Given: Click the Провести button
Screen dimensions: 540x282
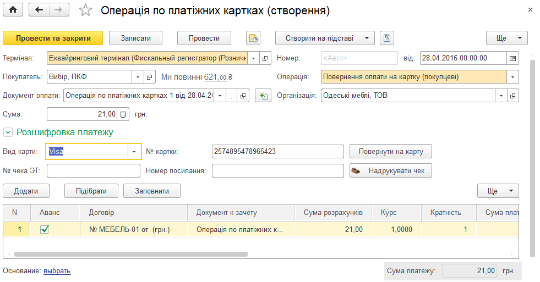Looking at the screenshot, I should pos(204,38).
